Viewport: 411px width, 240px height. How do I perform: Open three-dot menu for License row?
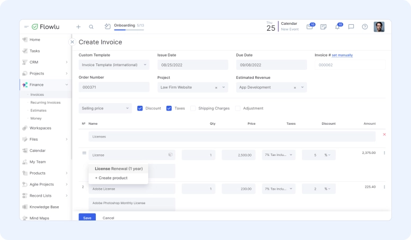point(384,153)
